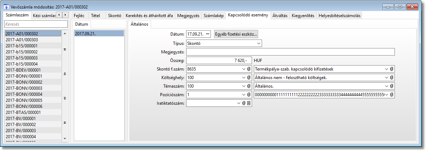Viewport: 426px width, 151px height.
Task: Expand Témaszám 100 dropdown arrow
Action: click(244, 86)
